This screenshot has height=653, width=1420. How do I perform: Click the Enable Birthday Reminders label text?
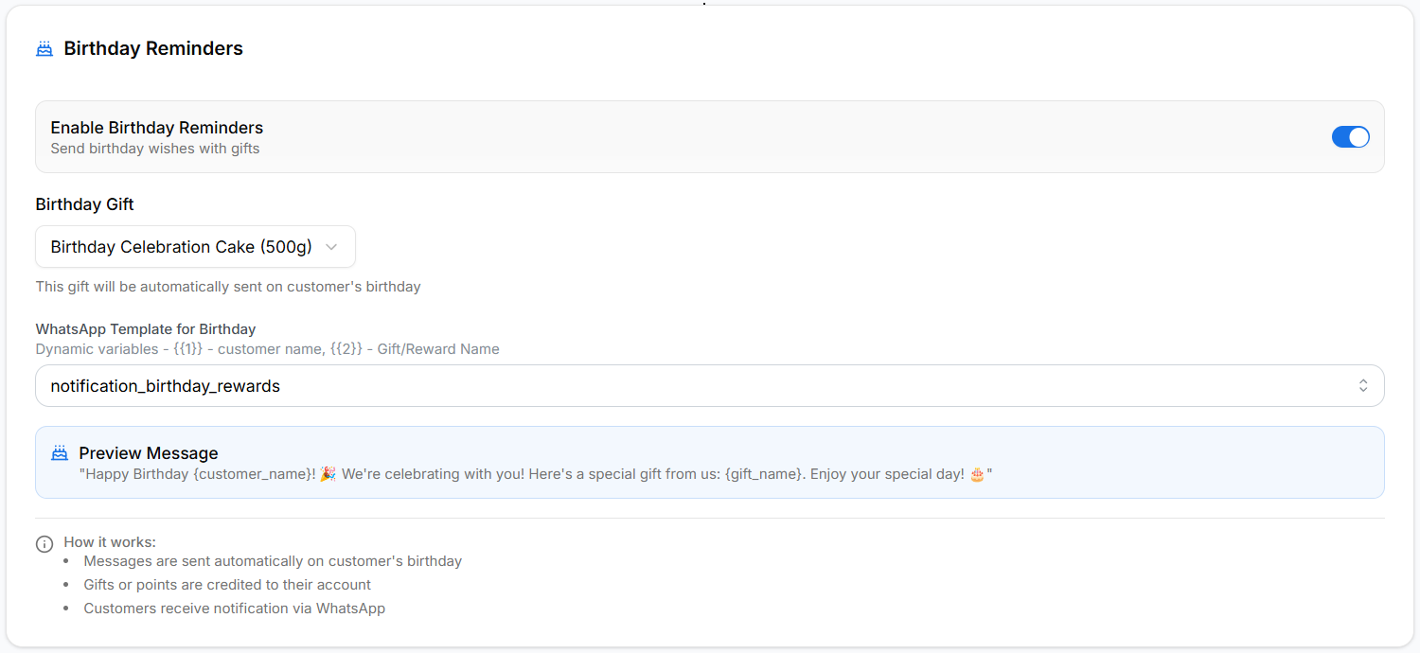(x=157, y=128)
